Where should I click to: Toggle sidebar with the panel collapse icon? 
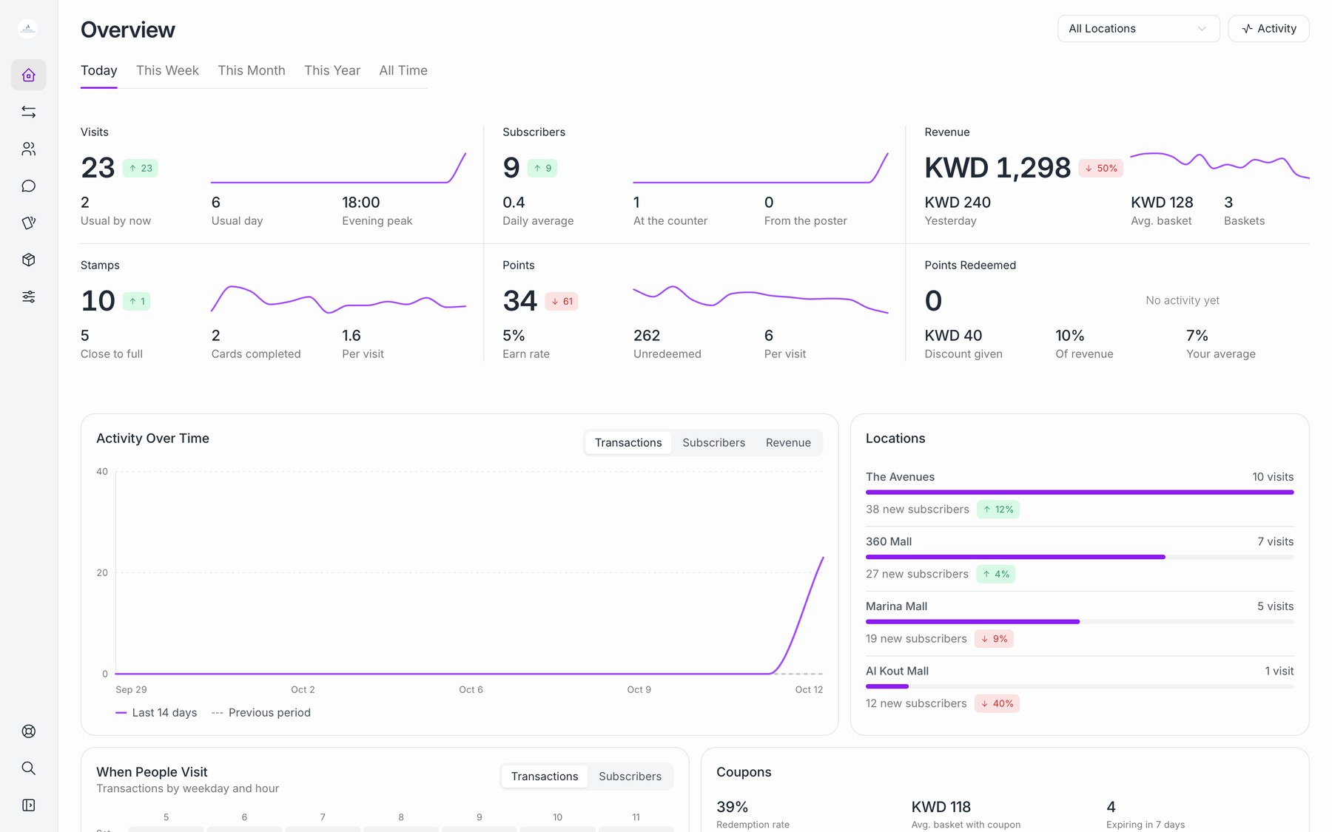click(x=28, y=805)
